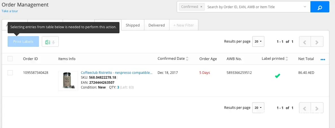This screenshot has width=335, height=128.
Task: Export orders with the Excel download icon
Action: [x=50, y=42]
